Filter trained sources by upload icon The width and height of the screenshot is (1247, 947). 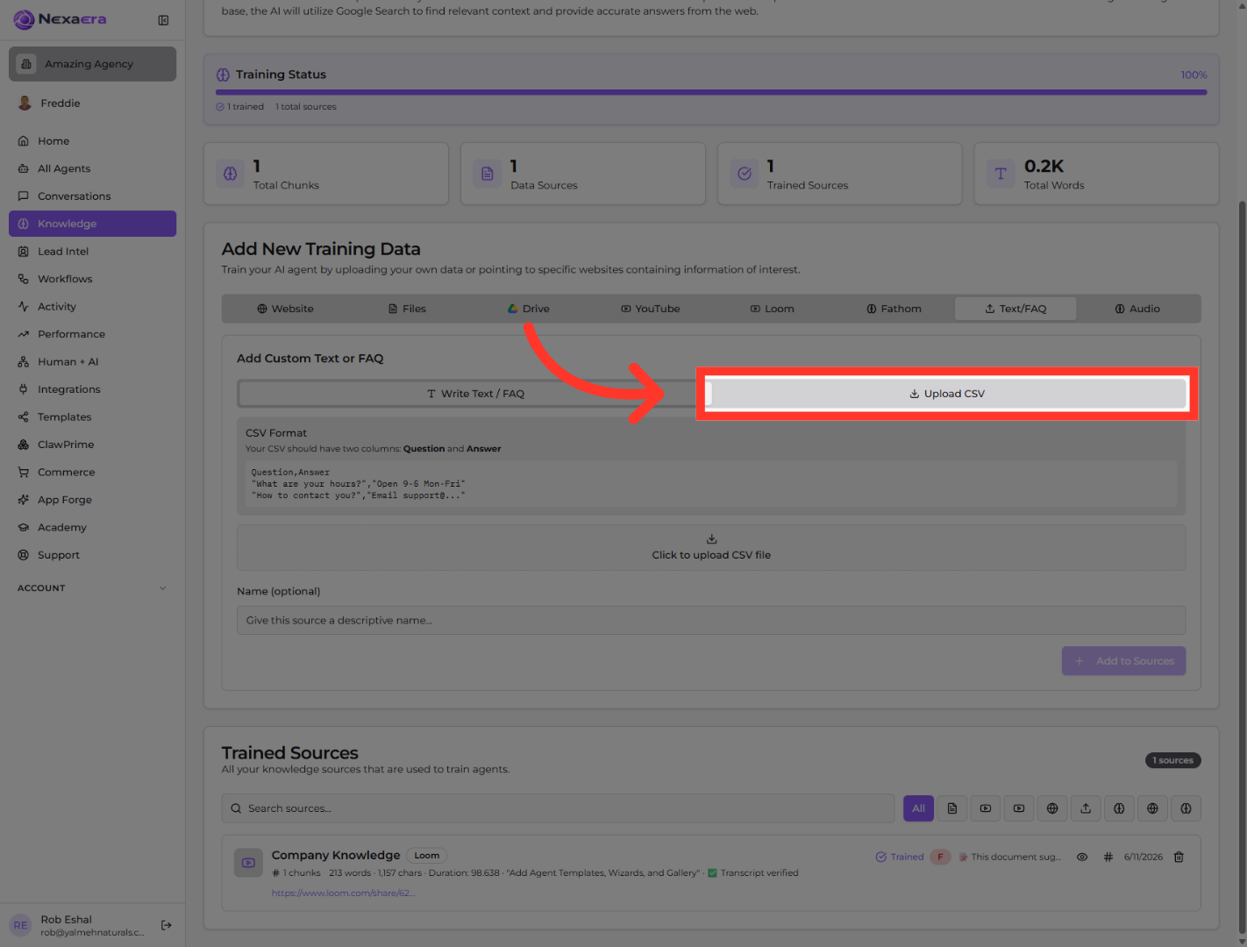pos(1086,808)
